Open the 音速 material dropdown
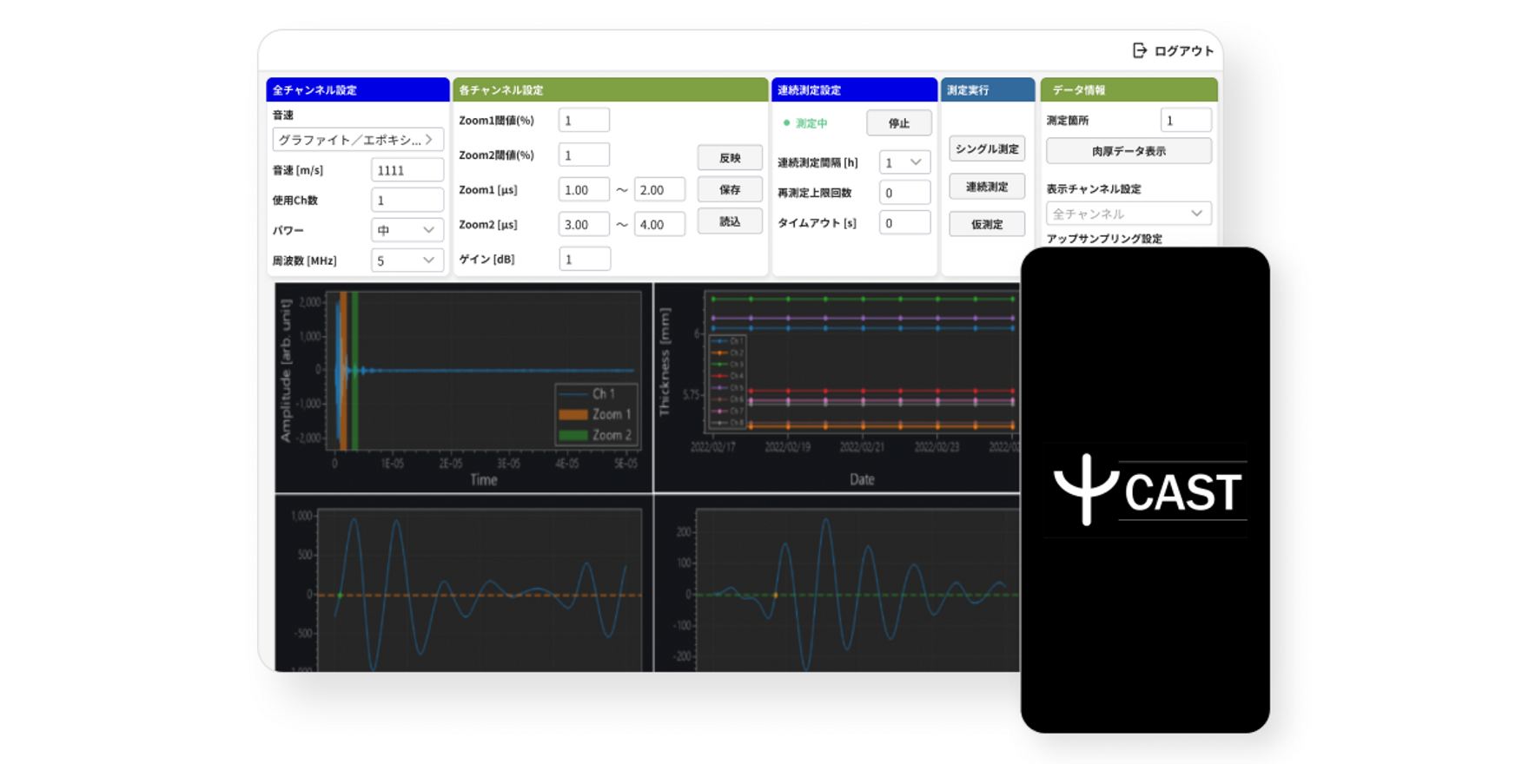This screenshot has height=764, width=1529. pyautogui.click(x=358, y=140)
